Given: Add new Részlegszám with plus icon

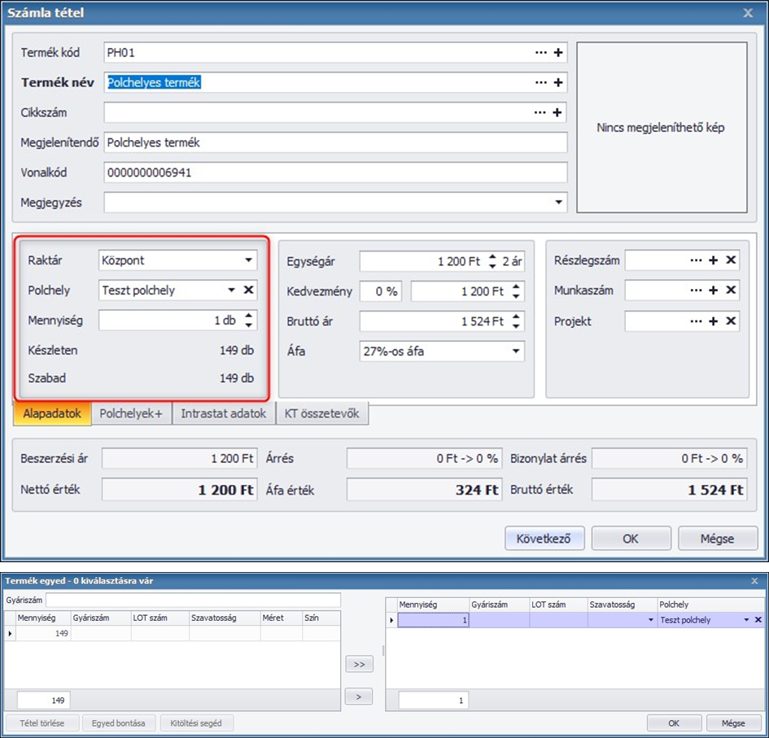Looking at the screenshot, I should [x=713, y=260].
